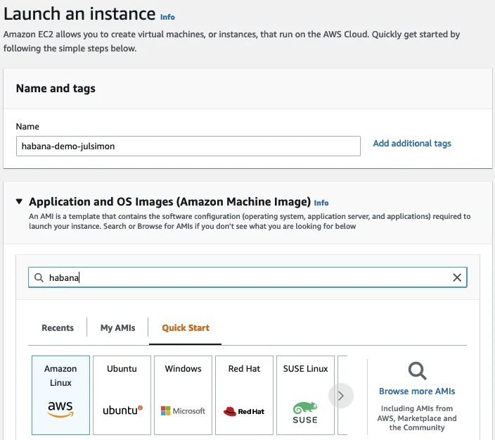Open Info link for Amazon Machine Image

[321, 203]
